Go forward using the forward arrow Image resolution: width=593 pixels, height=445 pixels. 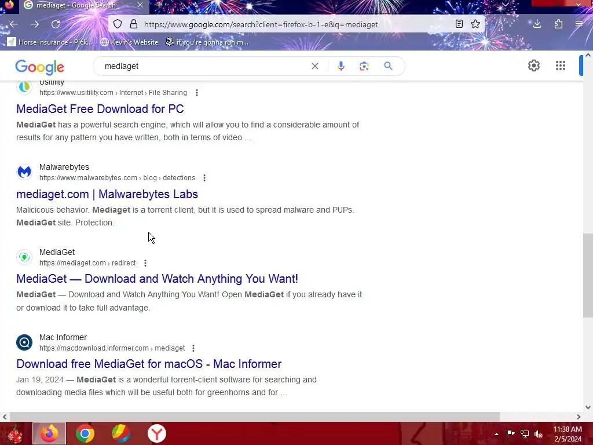[x=35, y=24]
